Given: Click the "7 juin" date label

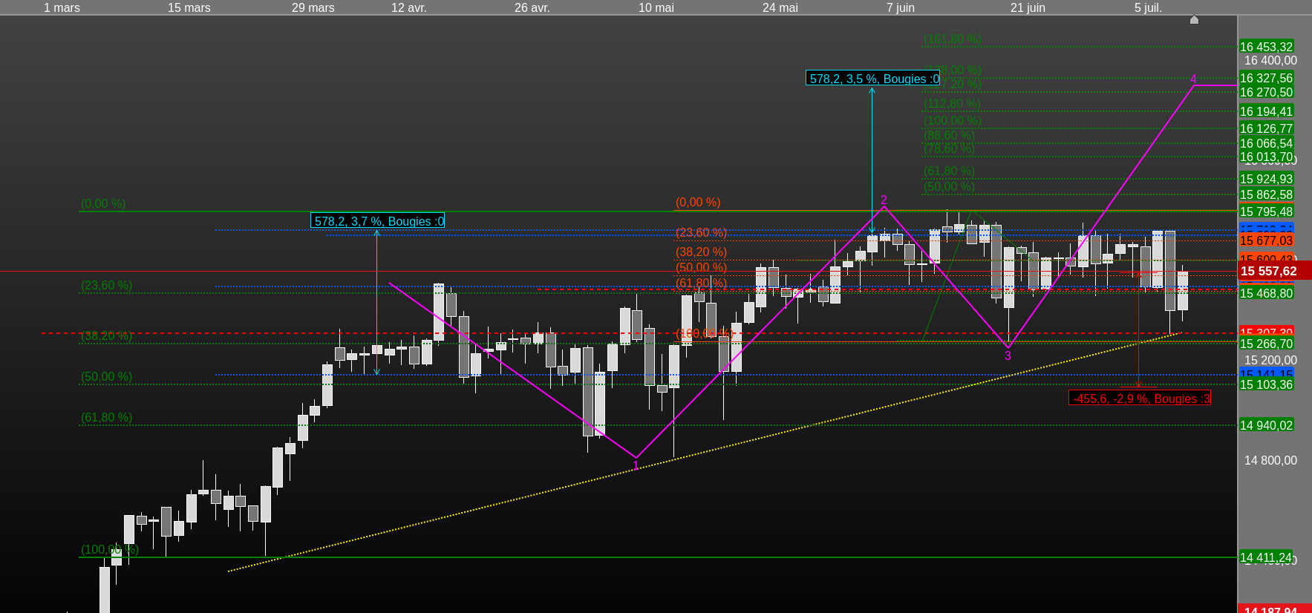Looking at the screenshot, I should coord(901,7).
